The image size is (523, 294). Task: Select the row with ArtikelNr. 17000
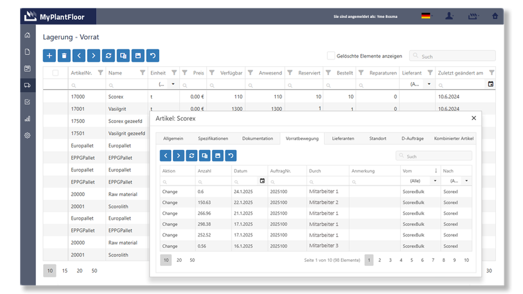[x=269, y=97]
